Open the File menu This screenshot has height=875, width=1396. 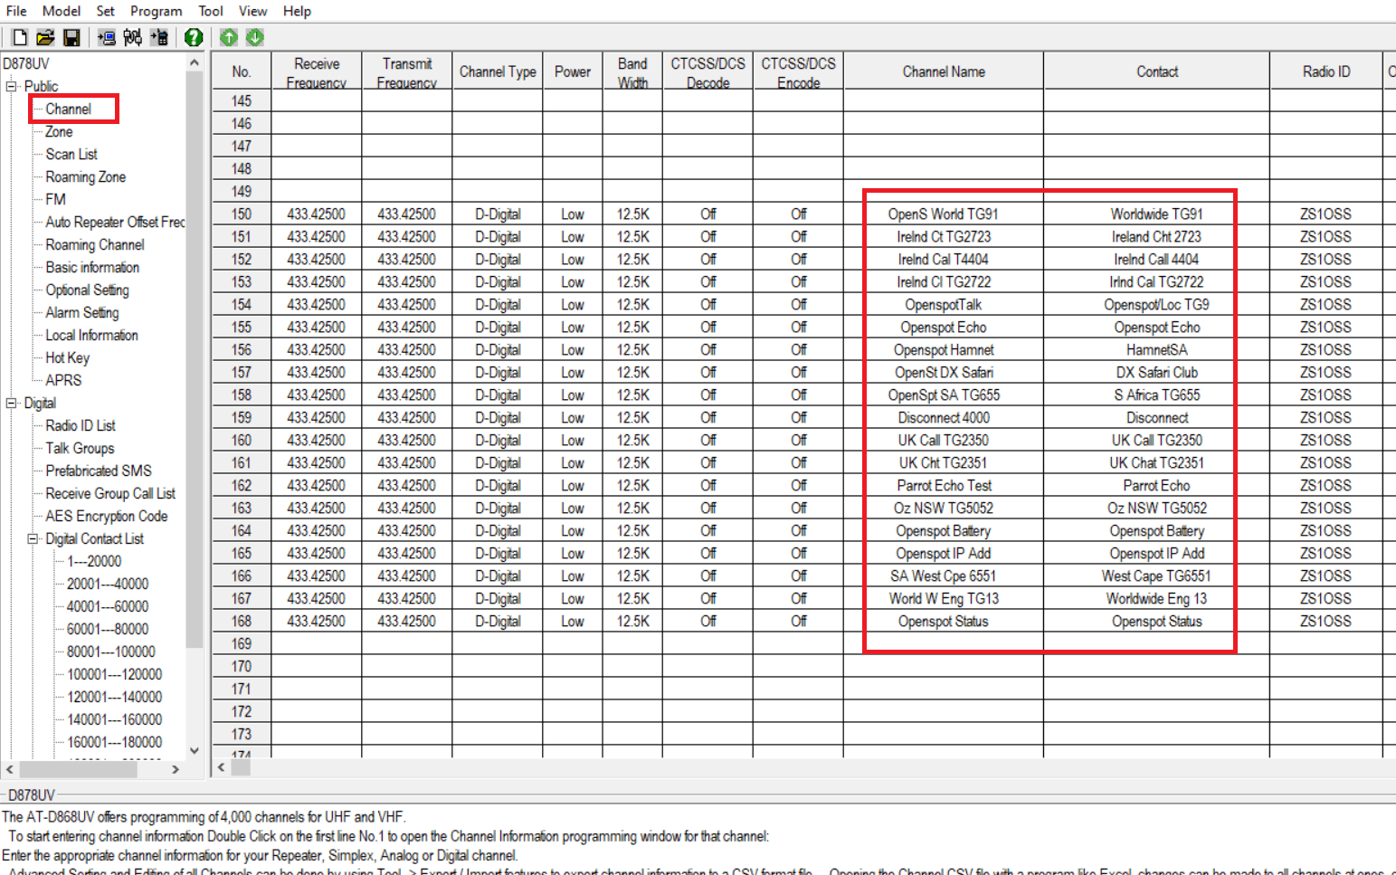pyautogui.click(x=16, y=11)
